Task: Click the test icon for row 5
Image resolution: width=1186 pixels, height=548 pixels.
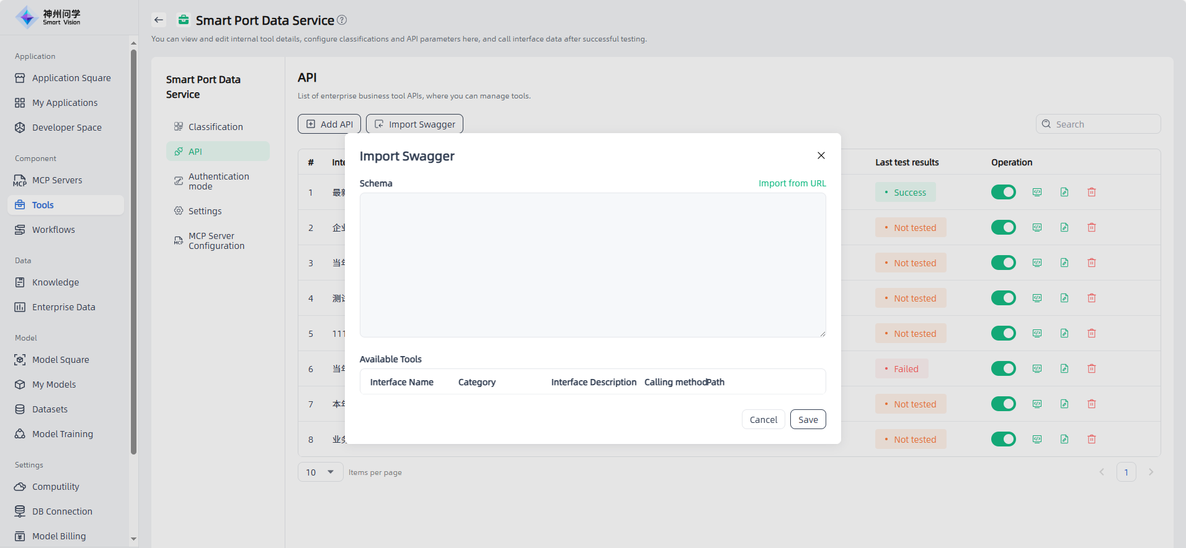Action: 1037,333
